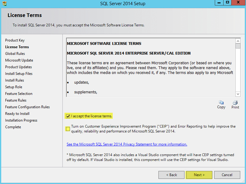Viewport: 246px width, 184px height.
Task: Select Complete step in sidebar
Action: click(13, 127)
